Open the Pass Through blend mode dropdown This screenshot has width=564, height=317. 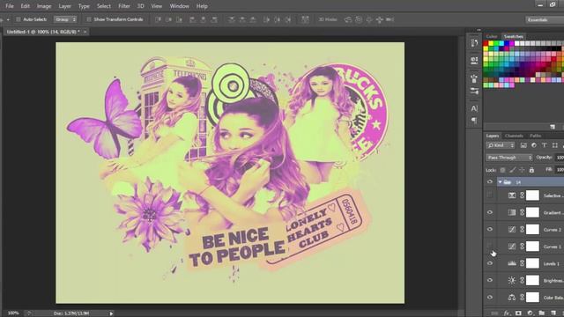click(509, 158)
